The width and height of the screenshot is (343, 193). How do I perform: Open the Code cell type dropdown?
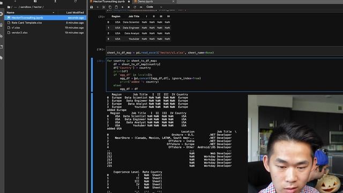click(x=154, y=7)
